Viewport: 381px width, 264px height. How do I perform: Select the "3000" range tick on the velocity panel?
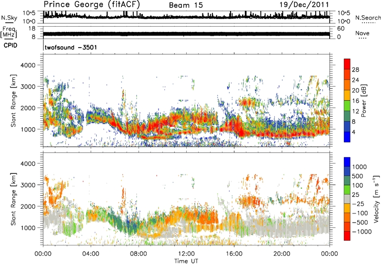pos(28,185)
